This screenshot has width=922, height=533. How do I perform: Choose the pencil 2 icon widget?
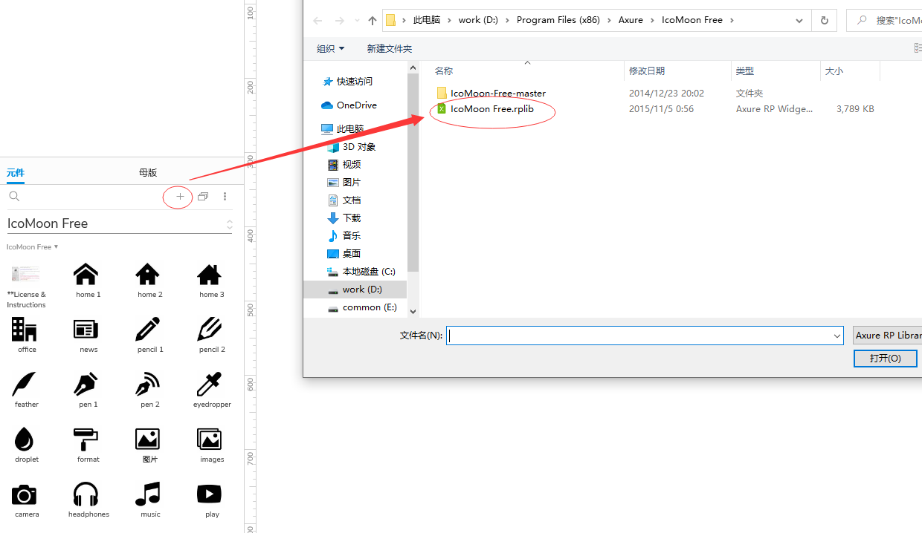210,330
